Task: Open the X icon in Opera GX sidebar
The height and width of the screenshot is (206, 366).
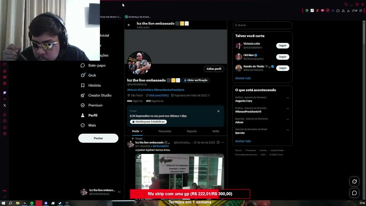Action: (5, 106)
